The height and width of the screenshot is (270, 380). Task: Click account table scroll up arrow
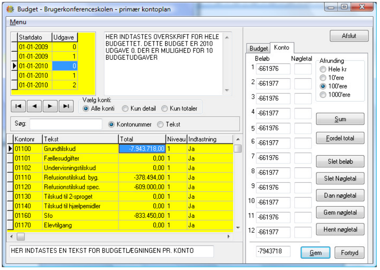click(x=238, y=139)
